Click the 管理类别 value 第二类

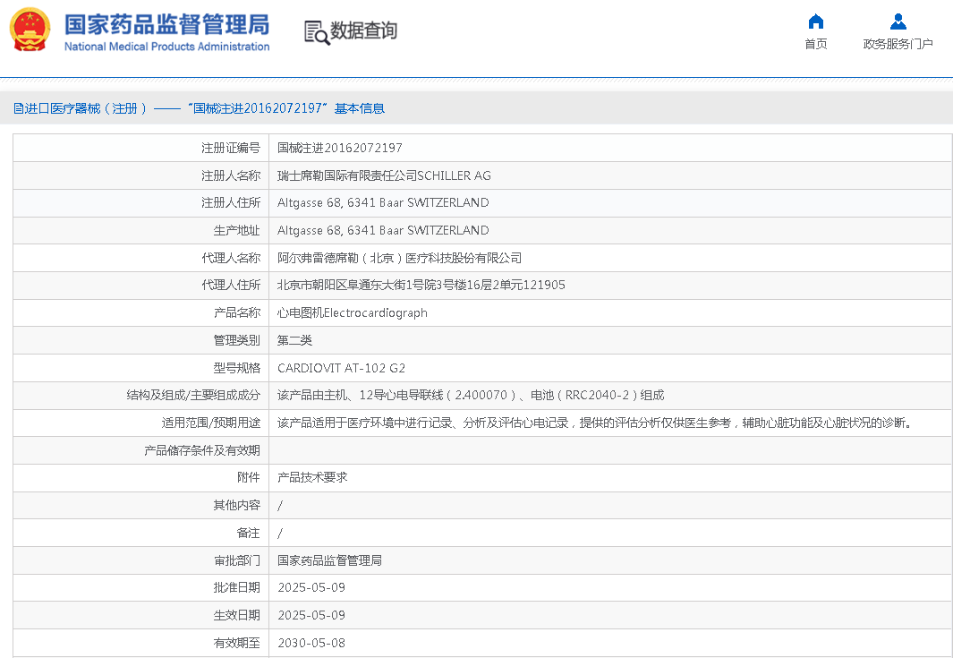[x=294, y=340]
